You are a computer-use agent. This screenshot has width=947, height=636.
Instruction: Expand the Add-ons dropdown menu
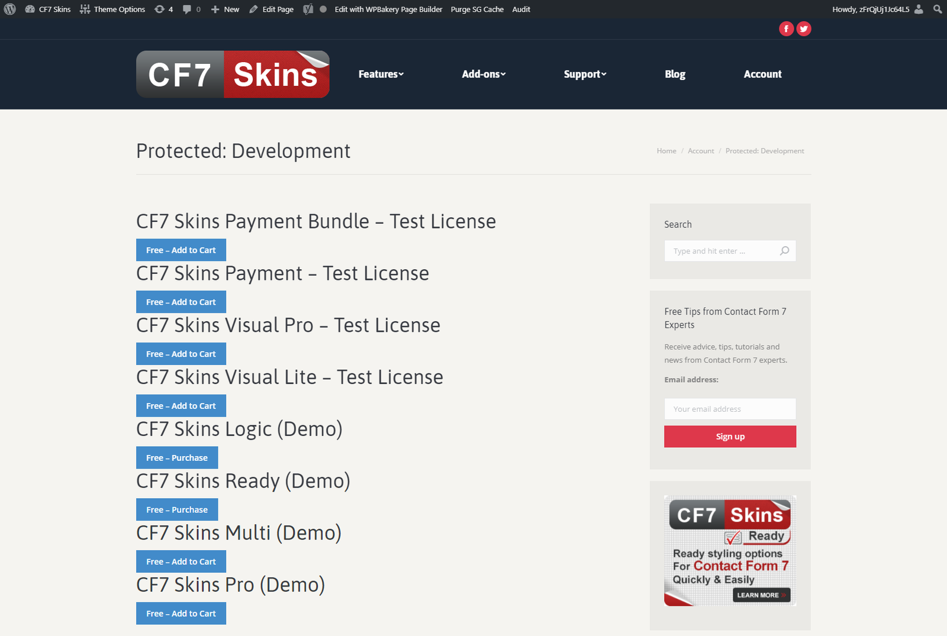tap(484, 75)
